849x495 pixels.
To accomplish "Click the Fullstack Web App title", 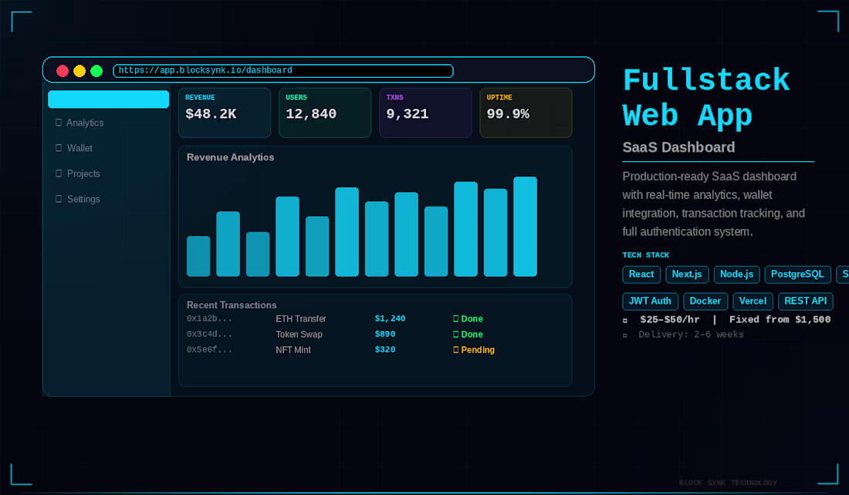I will point(706,98).
